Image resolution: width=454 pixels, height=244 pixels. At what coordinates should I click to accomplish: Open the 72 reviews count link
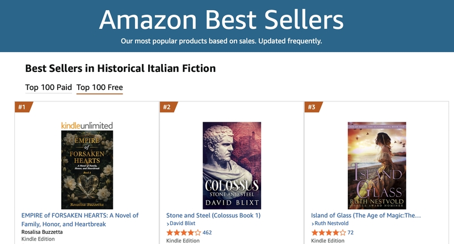click(x=350, y=233)
